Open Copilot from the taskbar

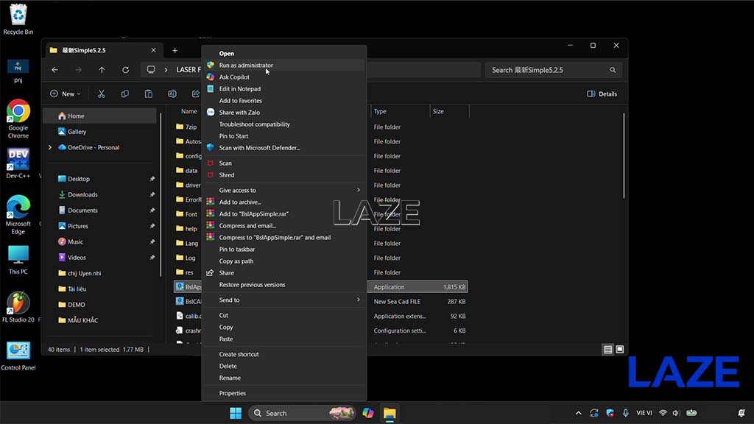tap(368, 413)
